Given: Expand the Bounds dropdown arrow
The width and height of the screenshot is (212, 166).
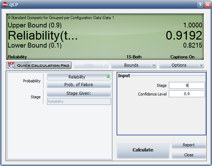Looking at the screenshot, I should tap(154, 66).
